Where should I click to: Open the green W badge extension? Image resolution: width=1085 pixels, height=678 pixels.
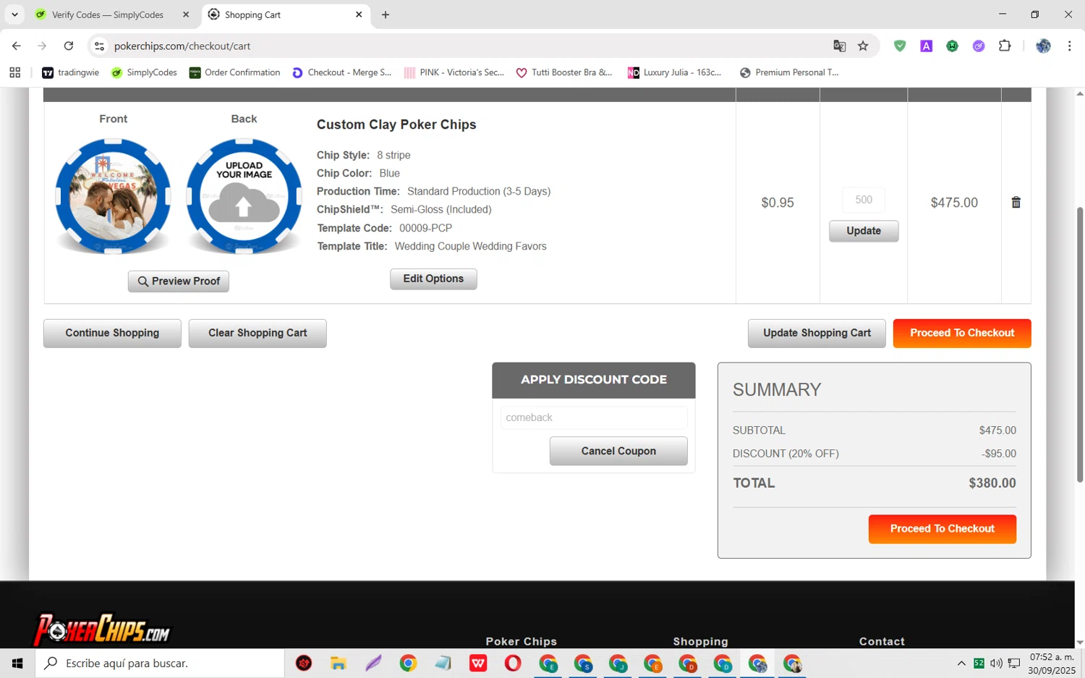pyautogui.click(x=953, y=46)
